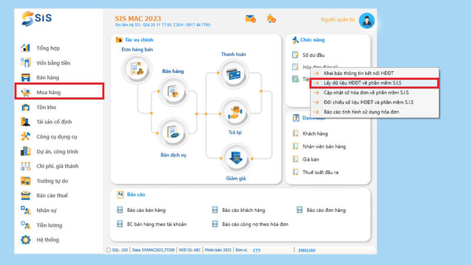Open Nhân viên bán hàng catalog
Image resolution: width=471 pixels, height=265 pixels.
coord(324,147)
